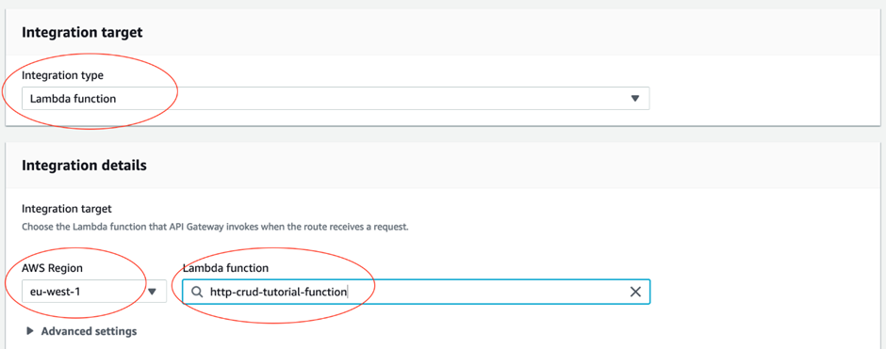Screen dimensions: 886x349
Task: Click the Integration target sub-label in details
Action: (x=67, y=209)
